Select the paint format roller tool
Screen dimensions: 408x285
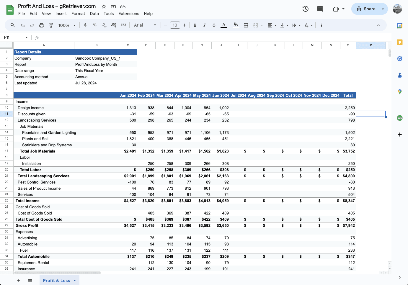point(51,25)
